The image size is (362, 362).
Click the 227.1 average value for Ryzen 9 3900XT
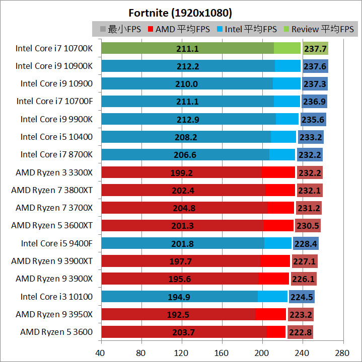(x=305, y=261)
